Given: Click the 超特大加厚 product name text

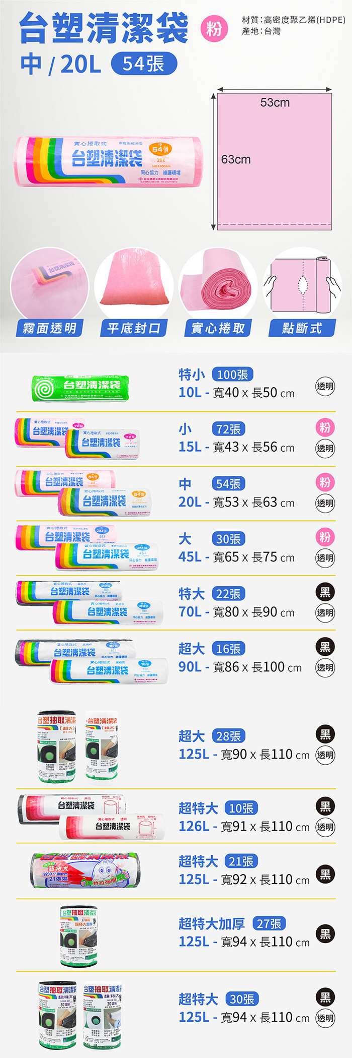Looking at the screenshot, I should (212, 924).
